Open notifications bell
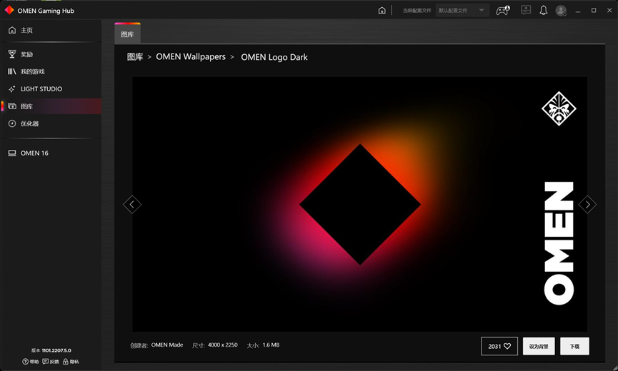This screenshot has height=371, width=618. pos(544,11)
